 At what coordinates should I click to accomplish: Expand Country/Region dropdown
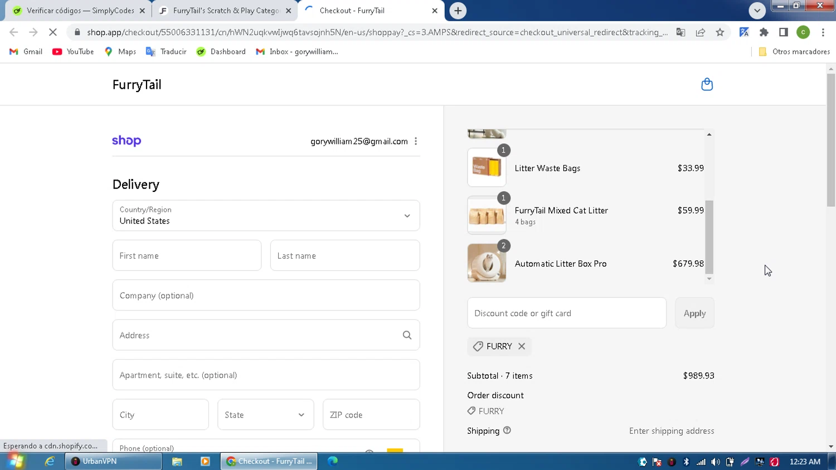click(x=266, y=216)
